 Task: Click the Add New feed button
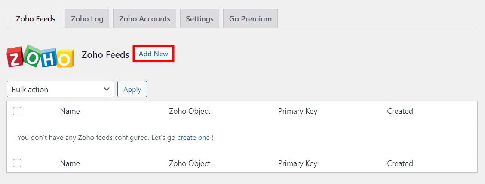coord(153,54)
